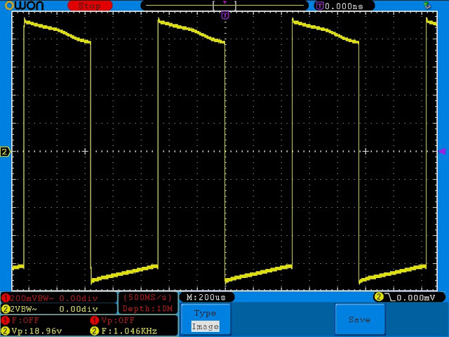Click the purple trigger level arrow
449x337 pixels.
point(442,152)
